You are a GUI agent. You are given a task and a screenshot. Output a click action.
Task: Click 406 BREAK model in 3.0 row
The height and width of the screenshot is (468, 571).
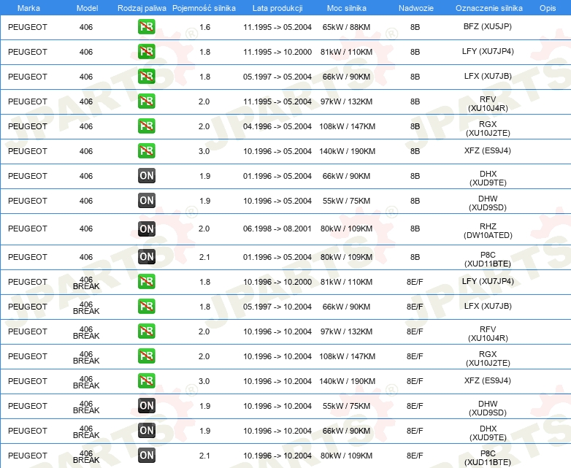[x=86, y=382]
